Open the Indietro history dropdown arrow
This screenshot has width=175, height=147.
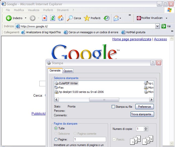pyautogui.click(x=26, y=18)
